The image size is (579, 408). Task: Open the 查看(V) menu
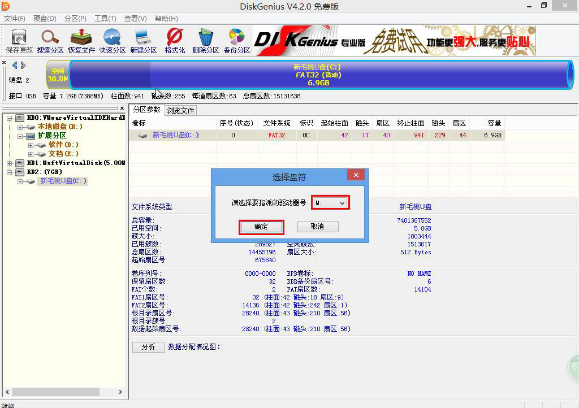pyautogui.click(x=136, y=19)
